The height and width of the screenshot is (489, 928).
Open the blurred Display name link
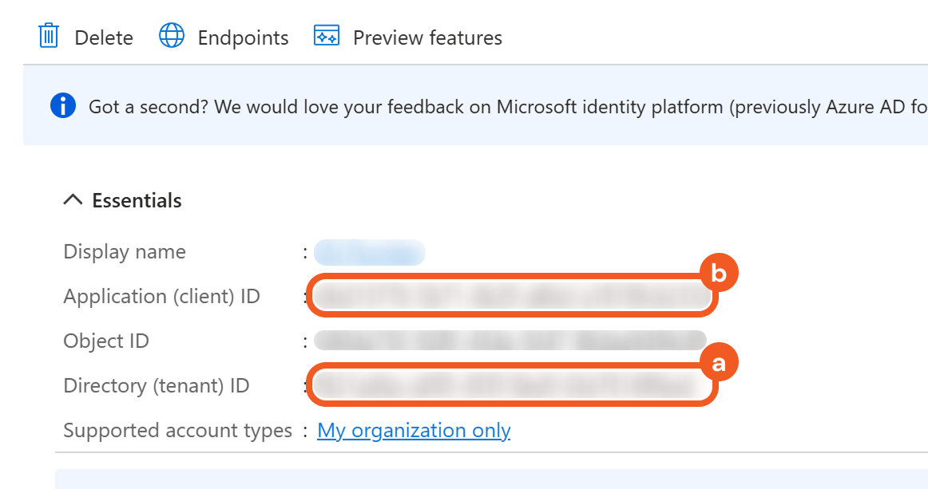pyautogui.click(x=369, y=252)
